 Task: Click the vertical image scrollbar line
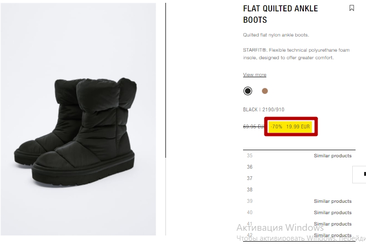coord(166,80)
